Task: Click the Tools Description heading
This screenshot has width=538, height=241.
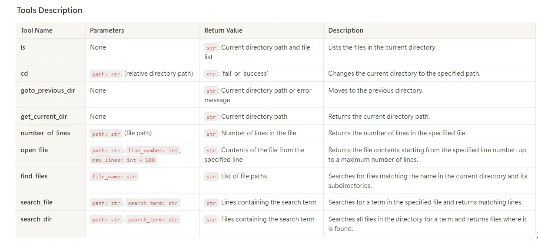Action: tap(50, 10)
